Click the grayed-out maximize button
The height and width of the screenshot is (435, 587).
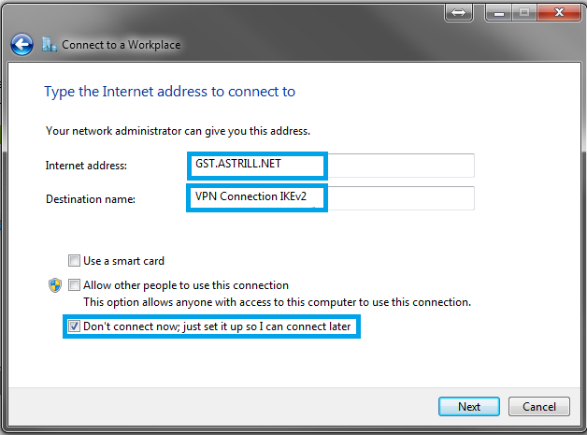pyautogui.click(x=524, y=12)
